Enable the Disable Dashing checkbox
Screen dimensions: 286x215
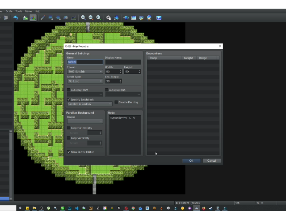pyautogui.click(x=116, y=102)
